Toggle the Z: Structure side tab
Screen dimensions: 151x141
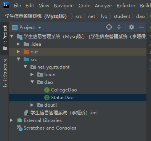click(x=5, y=73)
